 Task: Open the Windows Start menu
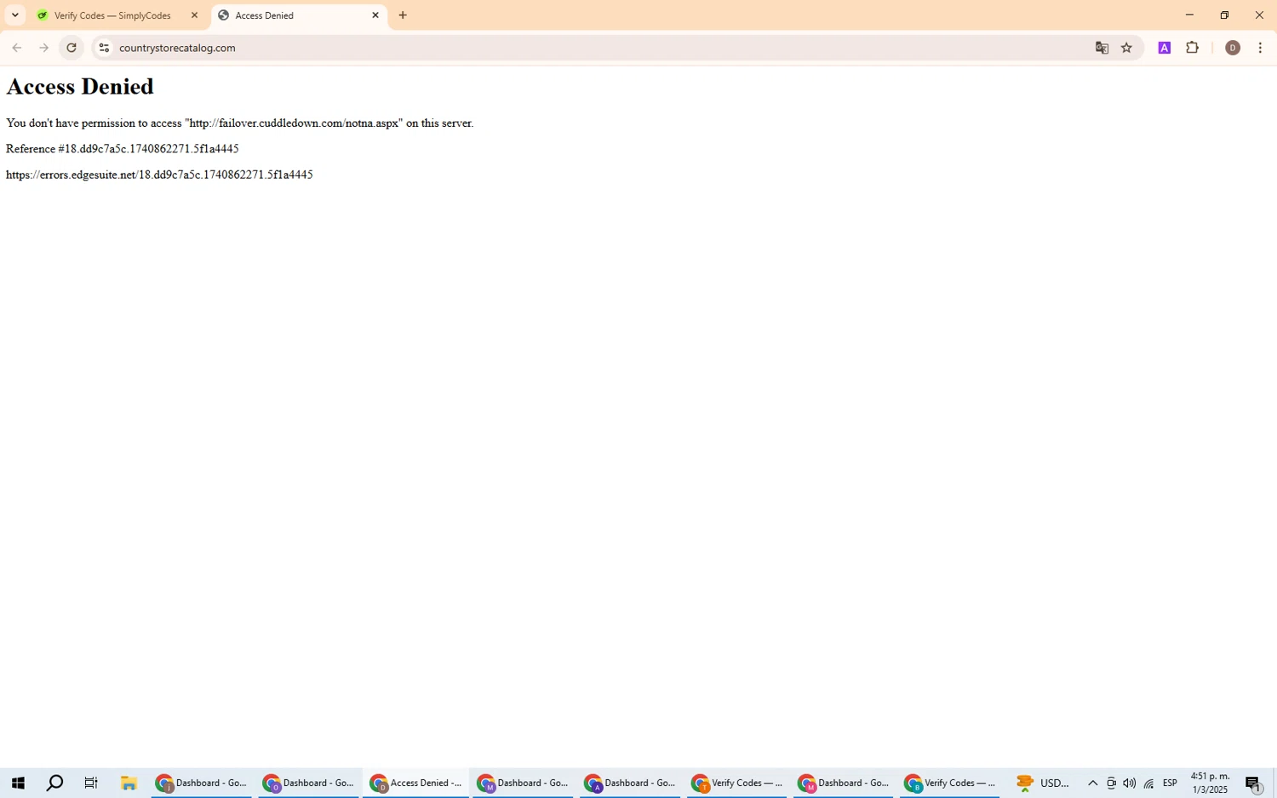(x=18, y=783)
